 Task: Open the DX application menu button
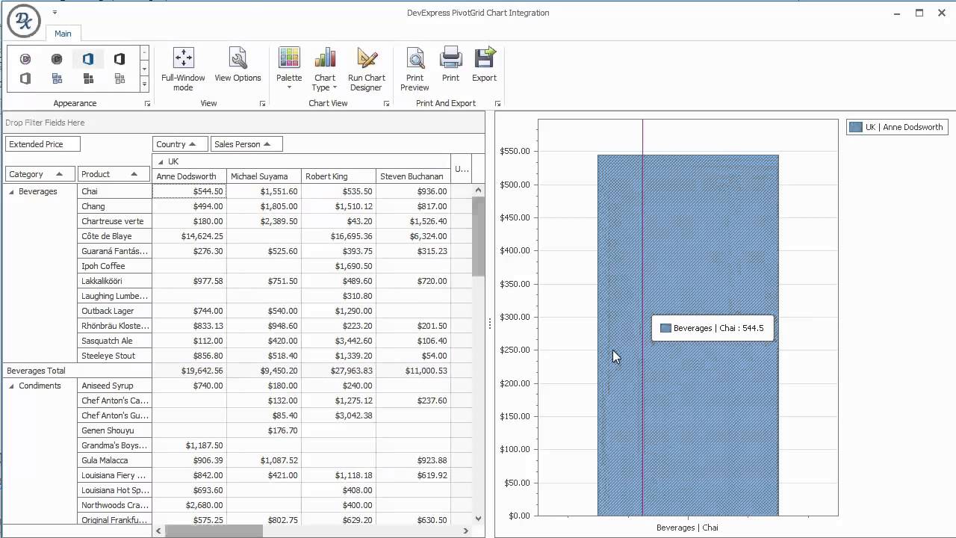[23, 21]
